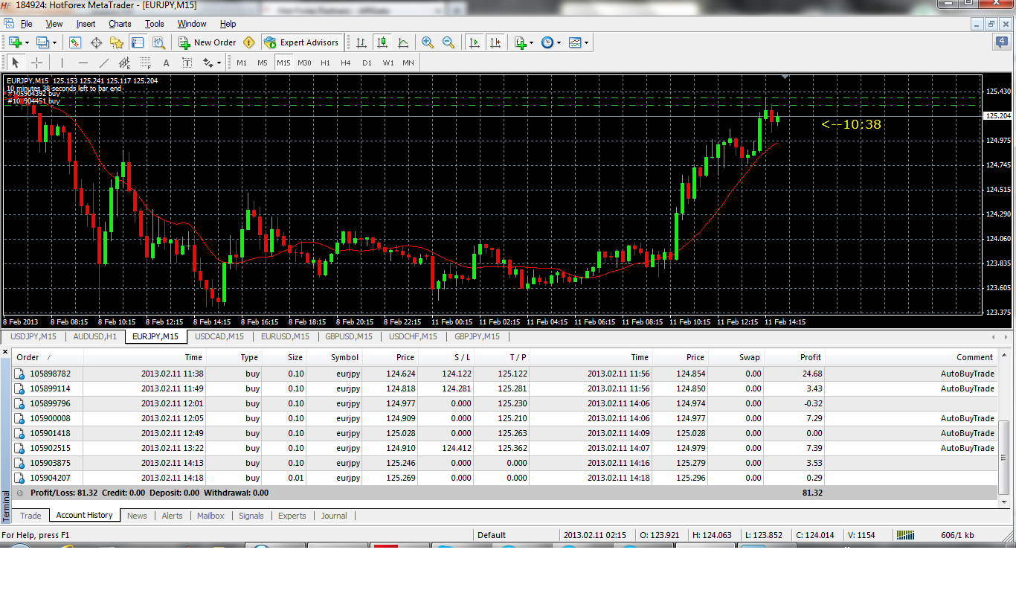The image size is (1016, 605).
Task: Show the Data Window crosshair icon
Action: (x=96, y=42)
